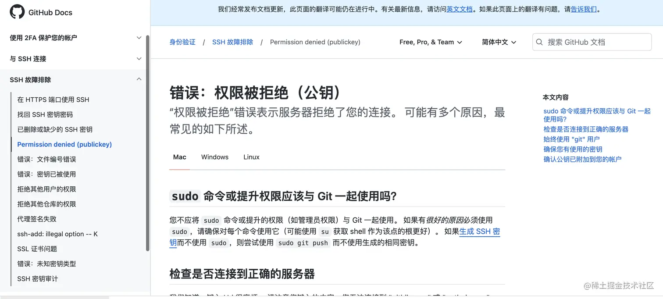Open 在 HTTPS 端口使用 SSH sidebar item
Viewport: 663px width, 299px height.
click(53, 100)
